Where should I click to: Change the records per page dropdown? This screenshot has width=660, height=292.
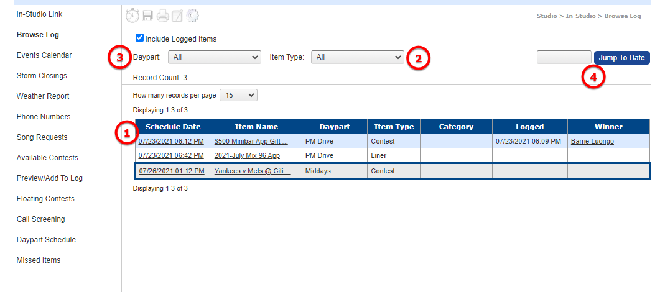click(x=238, y=95)
